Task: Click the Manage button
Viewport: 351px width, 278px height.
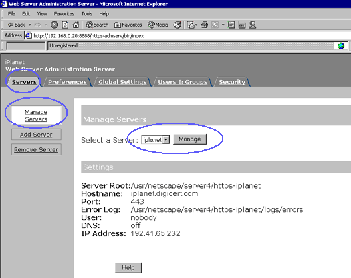Action: pyautogui.click(x=190, y=139)
